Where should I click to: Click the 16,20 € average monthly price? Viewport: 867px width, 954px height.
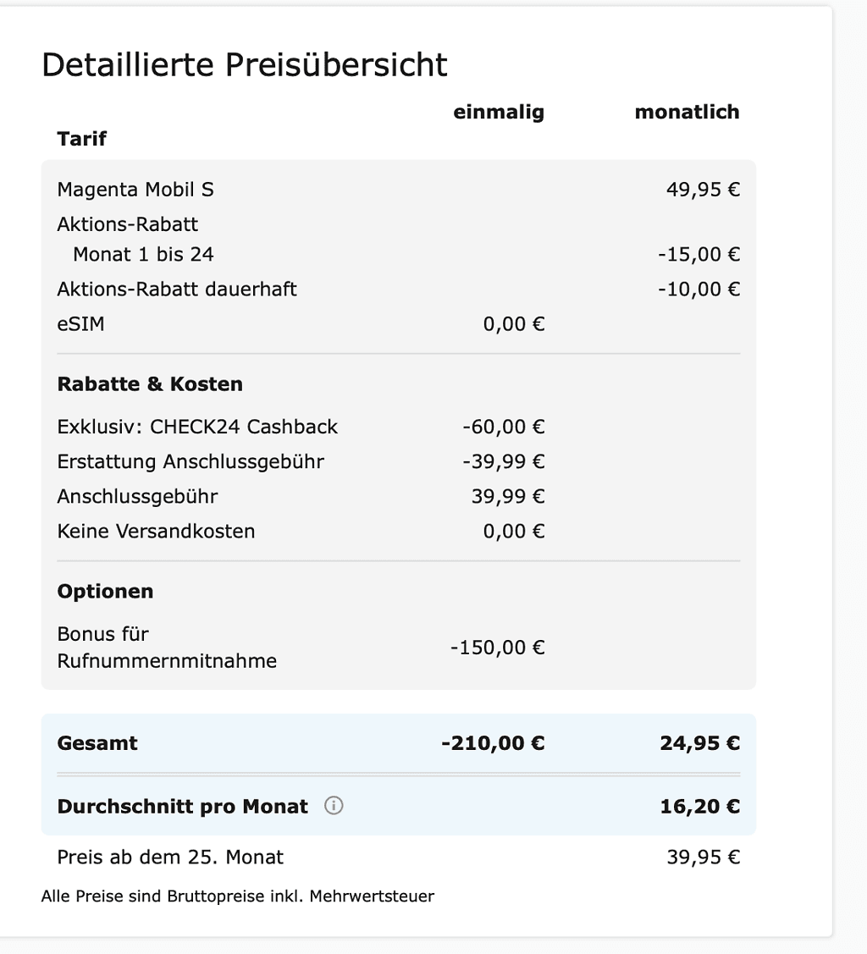tap(699, 806)
